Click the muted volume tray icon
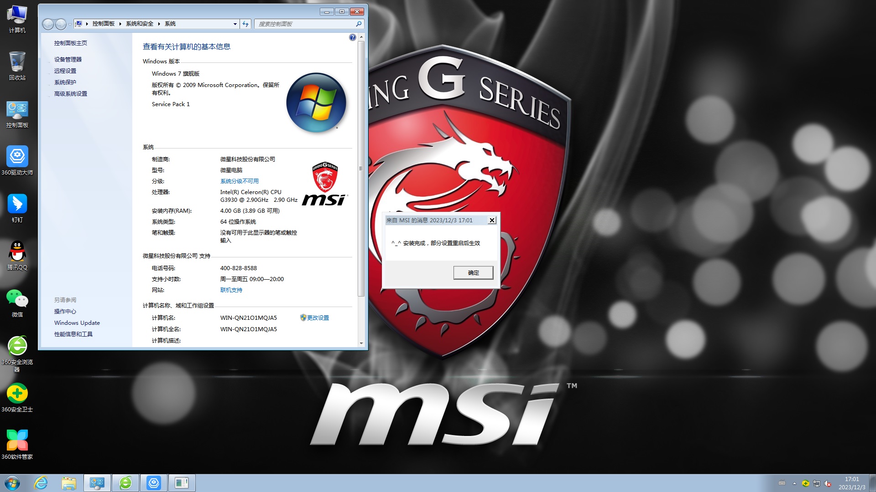Viewport: 876px width, 492px height. point(828,483)
